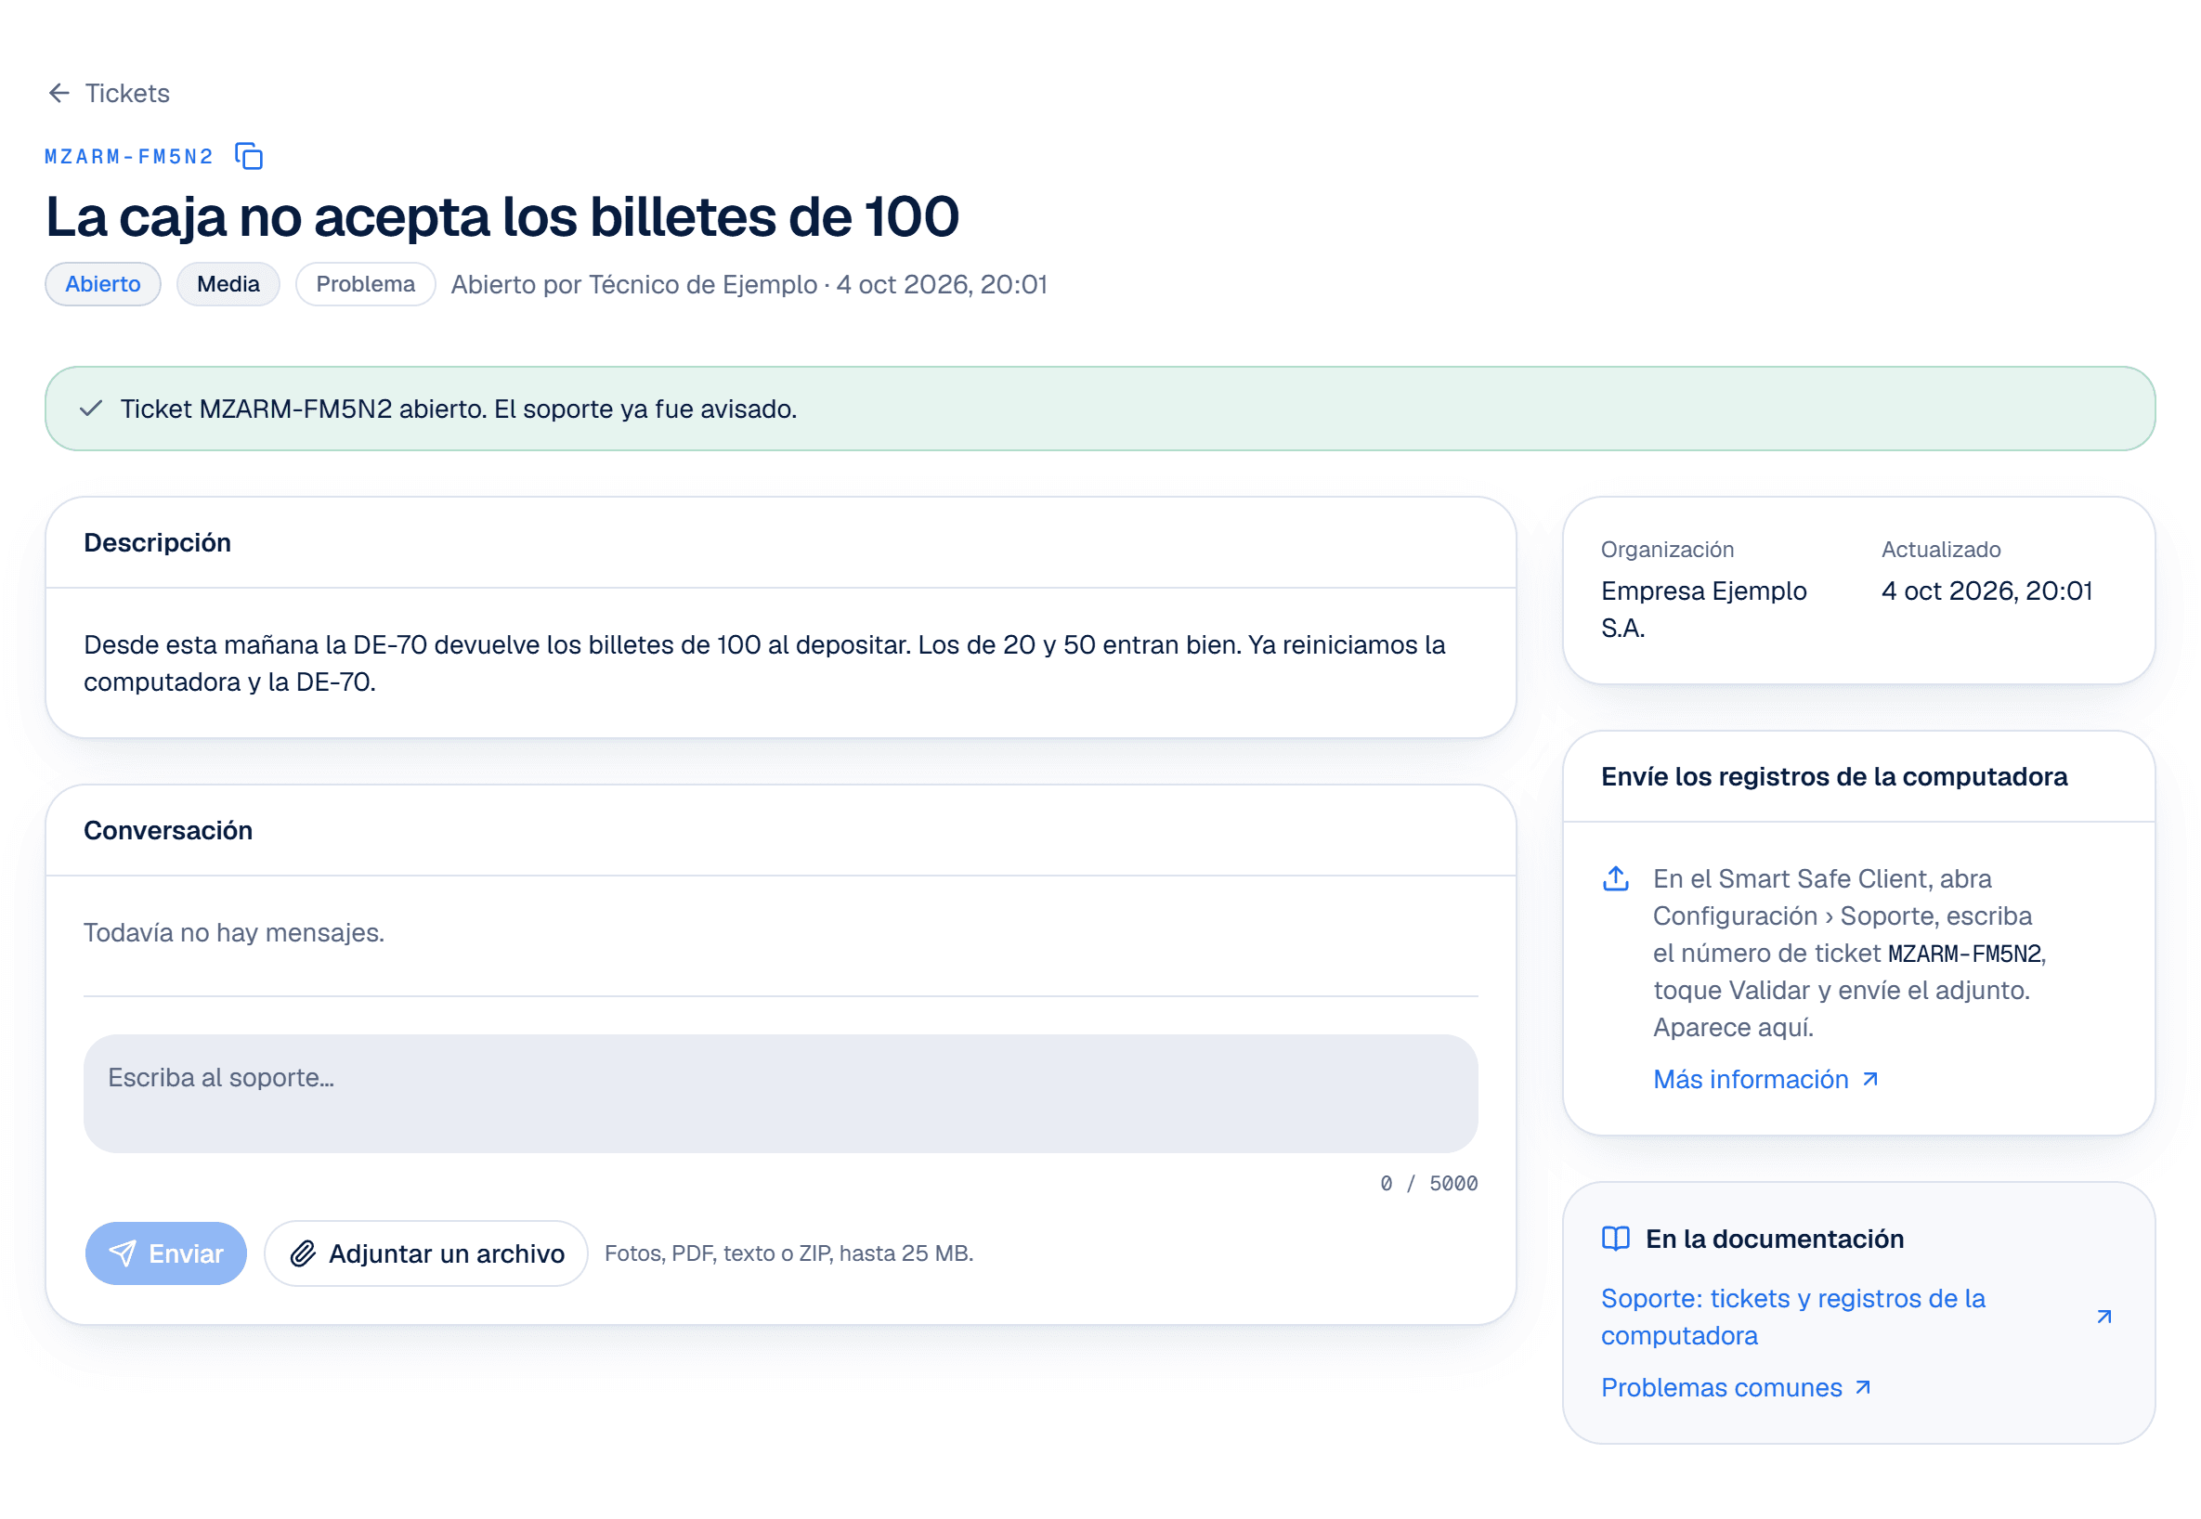
Task: Click the book icon next to En la documentación
Action: [1616, 1240]
